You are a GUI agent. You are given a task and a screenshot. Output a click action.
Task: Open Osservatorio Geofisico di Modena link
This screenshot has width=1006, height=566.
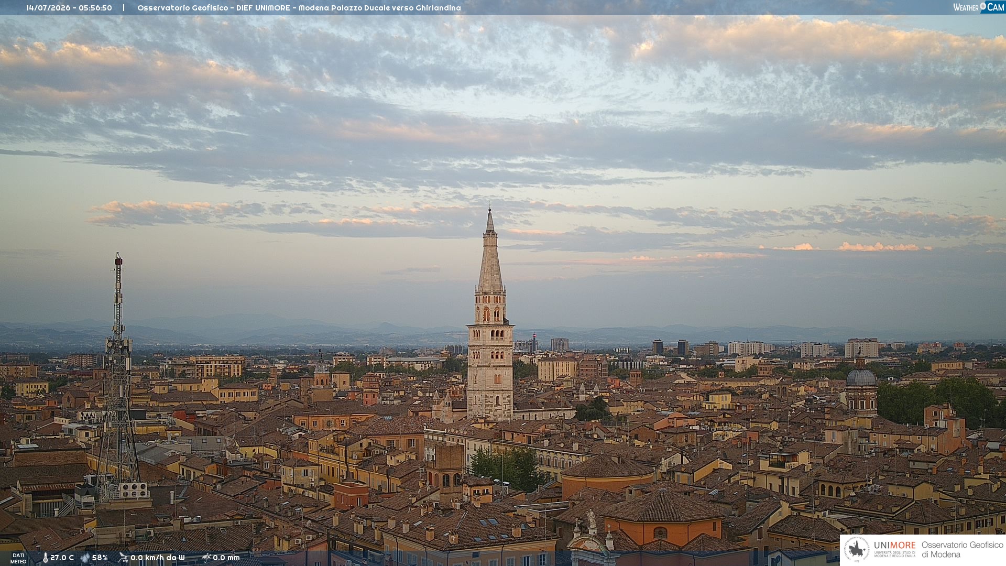962,550
